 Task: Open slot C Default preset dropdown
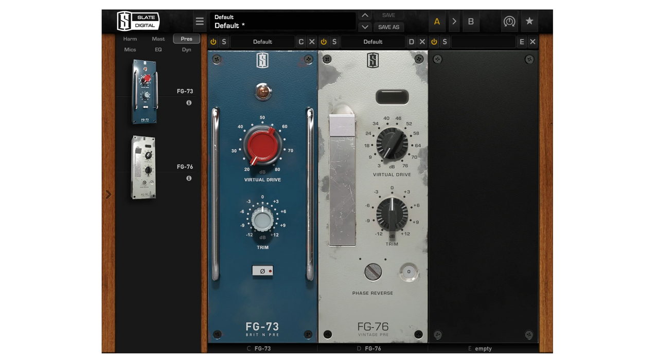262,42
